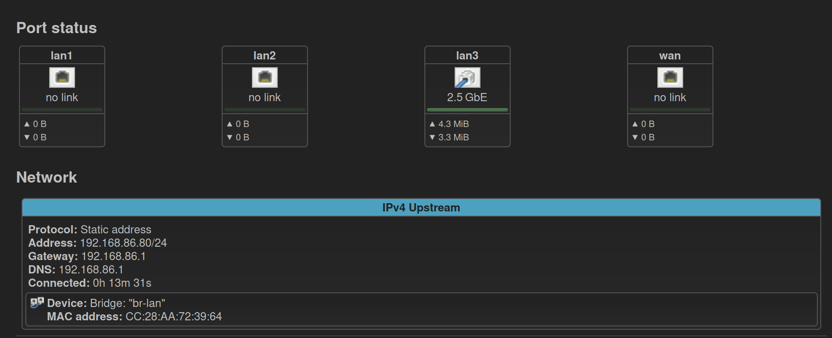Click the wan upload arrow showing 0 B
This screenshot has width=832, height=338.
point(635,124)
